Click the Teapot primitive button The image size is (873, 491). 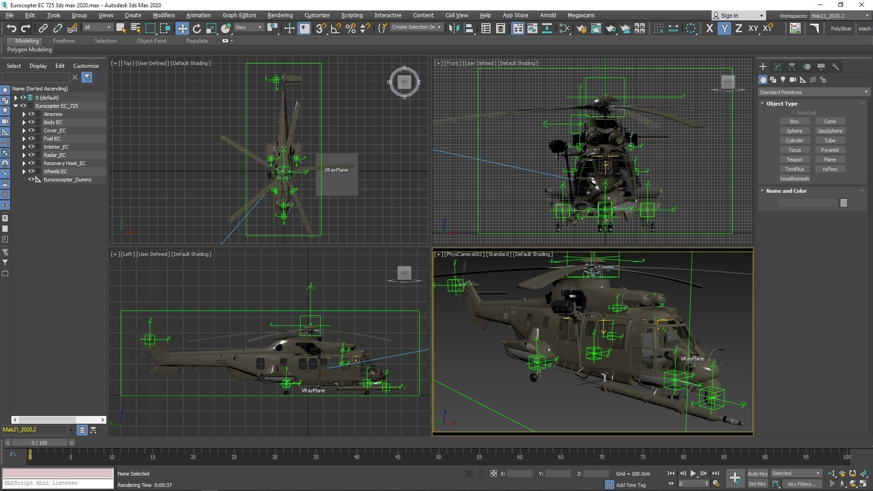click(x=794, y=160)
